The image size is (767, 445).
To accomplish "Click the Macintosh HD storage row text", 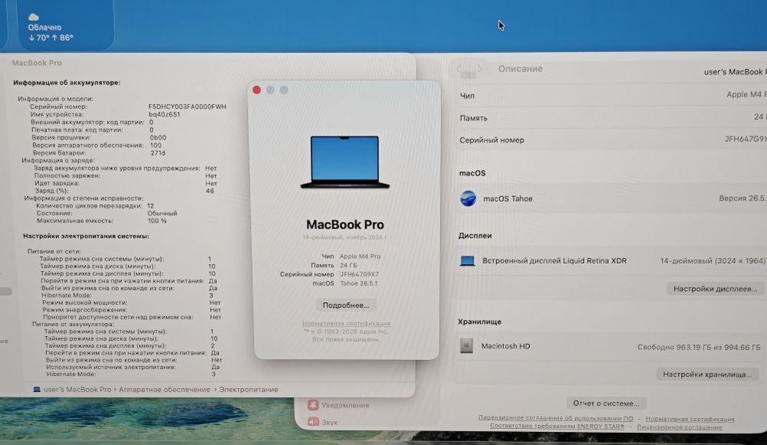I will click(x=505, y=346).
